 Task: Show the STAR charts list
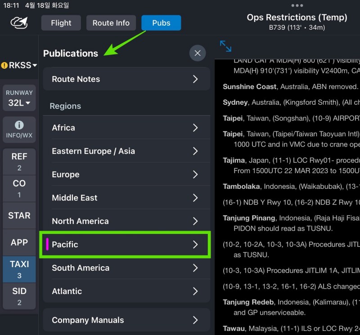[x=19, y=215]
